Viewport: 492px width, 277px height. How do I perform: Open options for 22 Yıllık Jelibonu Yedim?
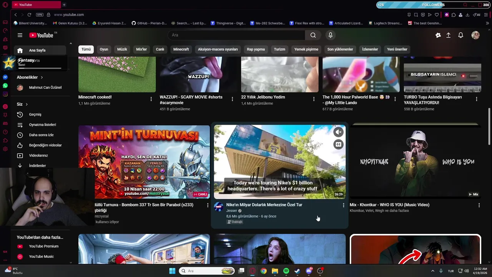(x=314, y=99)
